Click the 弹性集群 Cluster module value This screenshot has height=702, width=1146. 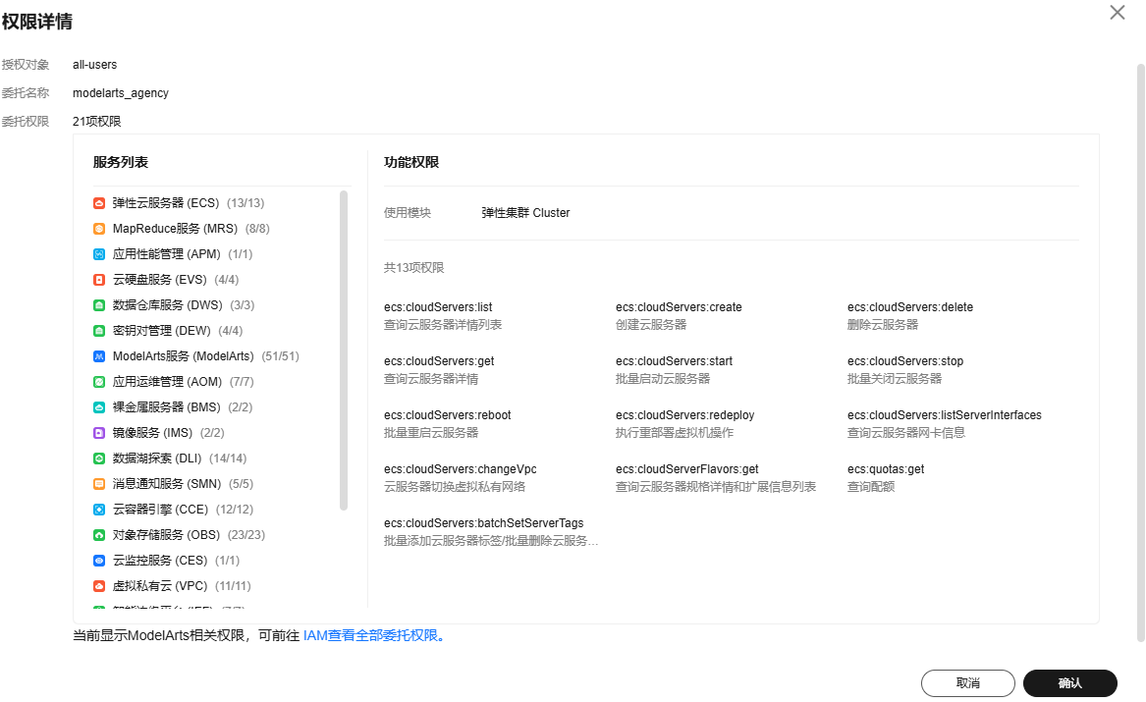[x=525, y=213]
